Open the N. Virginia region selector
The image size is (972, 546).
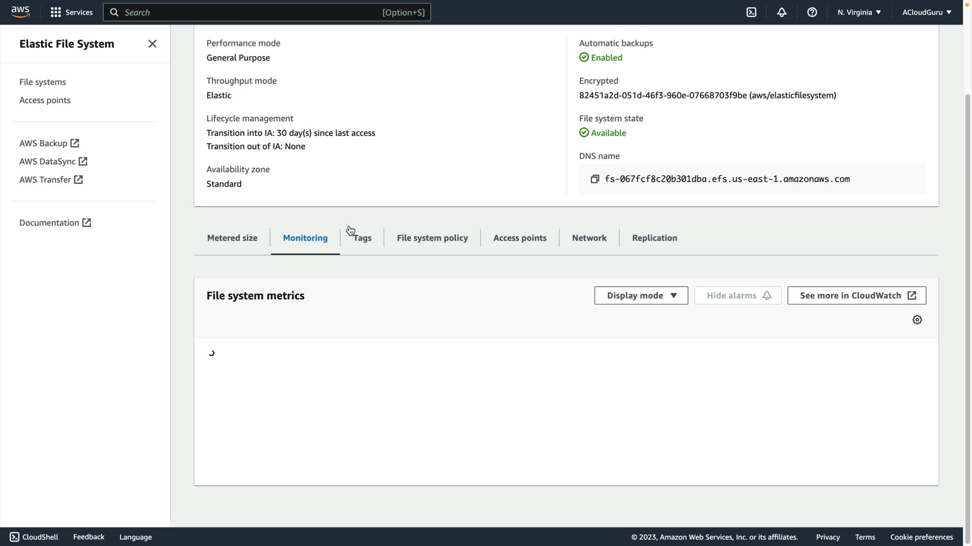tap(859, 12)
